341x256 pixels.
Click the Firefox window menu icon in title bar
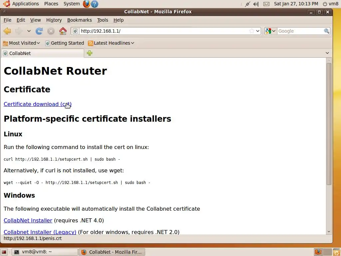[x=5, y=12]
